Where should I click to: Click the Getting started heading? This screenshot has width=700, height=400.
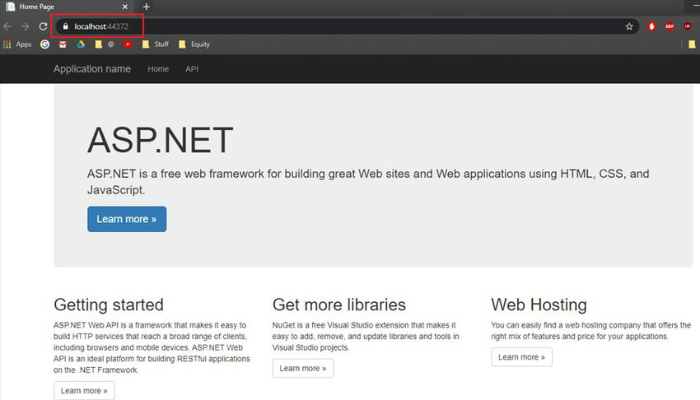click(109, 305)
